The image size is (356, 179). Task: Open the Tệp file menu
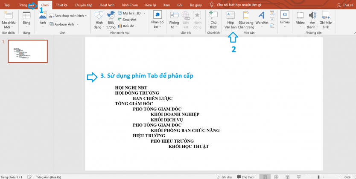[6, 5]
